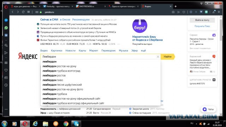
Task: Go back to previous page
Action: 13,12
